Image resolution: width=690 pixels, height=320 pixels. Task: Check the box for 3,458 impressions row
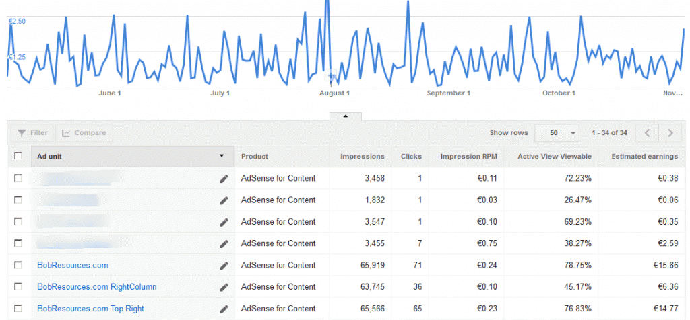pos(18,177)
